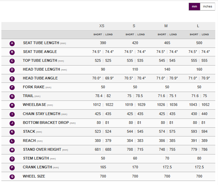This screenshot has width=218, height=185.
Task: Click the FORK RAKE row label
Action: click(x=33, y=87)
